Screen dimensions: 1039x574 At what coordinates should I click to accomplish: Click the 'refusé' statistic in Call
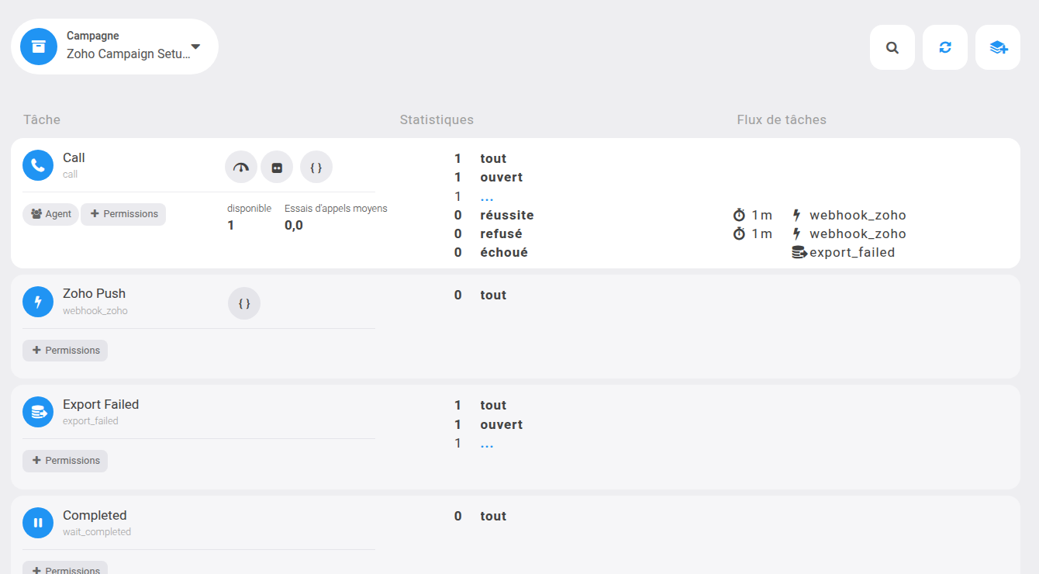tap(501, 233)
